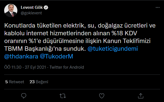
Task: Click the 27 Eyl 2021 date
Action: pyautogui.click(x=35, y=67)
